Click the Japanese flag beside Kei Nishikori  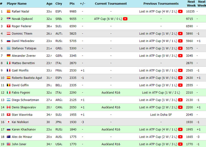point(8,122)
